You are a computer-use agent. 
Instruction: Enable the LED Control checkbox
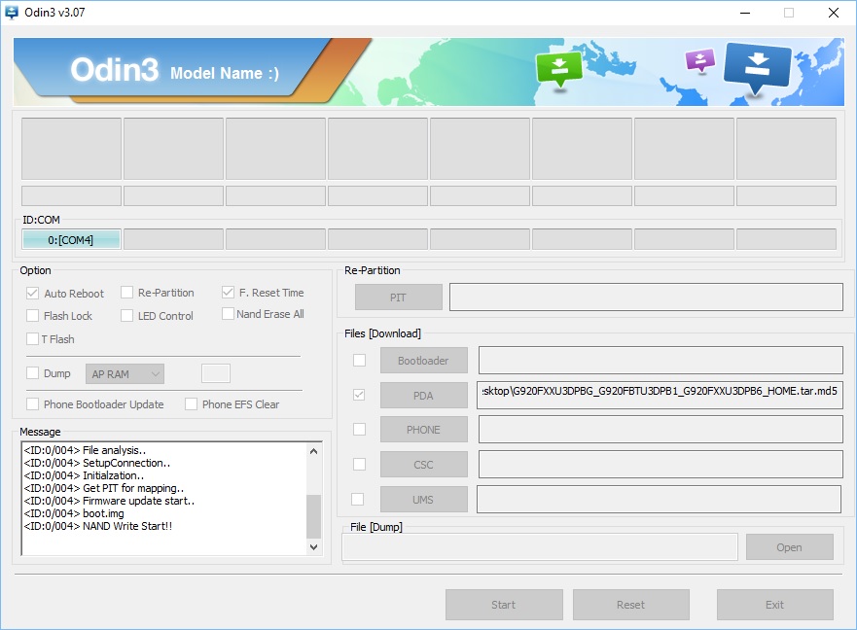tap(127, 316)
